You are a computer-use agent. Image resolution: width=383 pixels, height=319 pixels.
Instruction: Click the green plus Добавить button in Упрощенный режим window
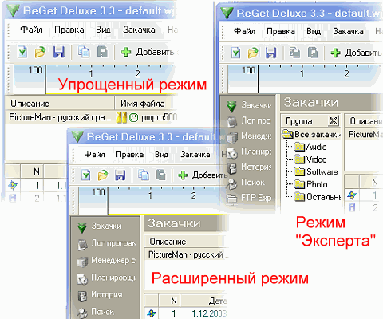pyautogui.click(x=147, y=52)
